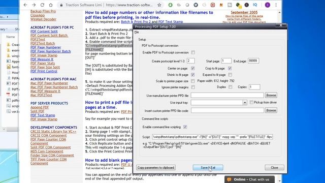
Task: Open the Append PDF link
Action: pyautogui.click(x=40, y=107)
